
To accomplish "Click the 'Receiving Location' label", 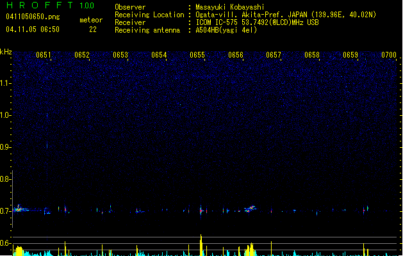I will [x=149, y=15].
